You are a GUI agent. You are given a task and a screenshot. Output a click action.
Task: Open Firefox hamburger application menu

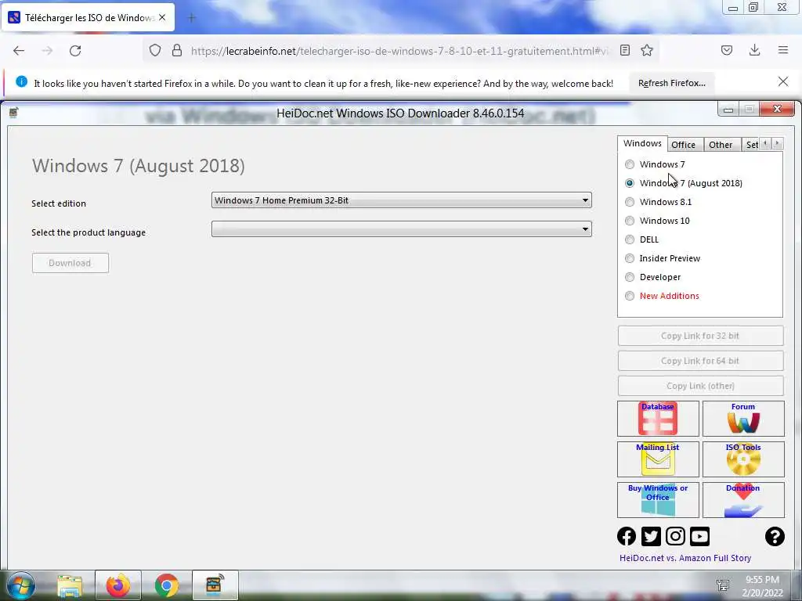pyautogui.click(x=783, y=50)
